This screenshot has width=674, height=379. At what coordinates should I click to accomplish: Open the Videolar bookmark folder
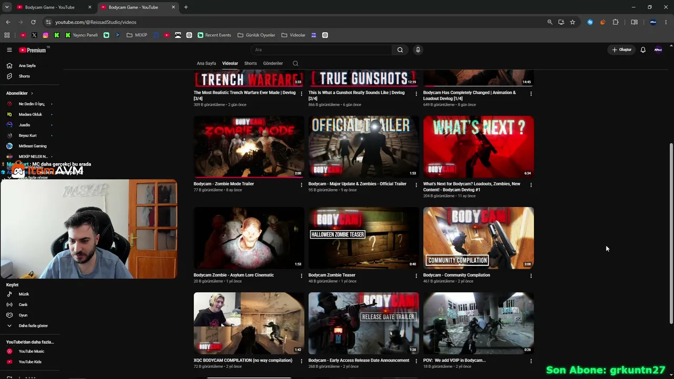click(x=293, y=35)
